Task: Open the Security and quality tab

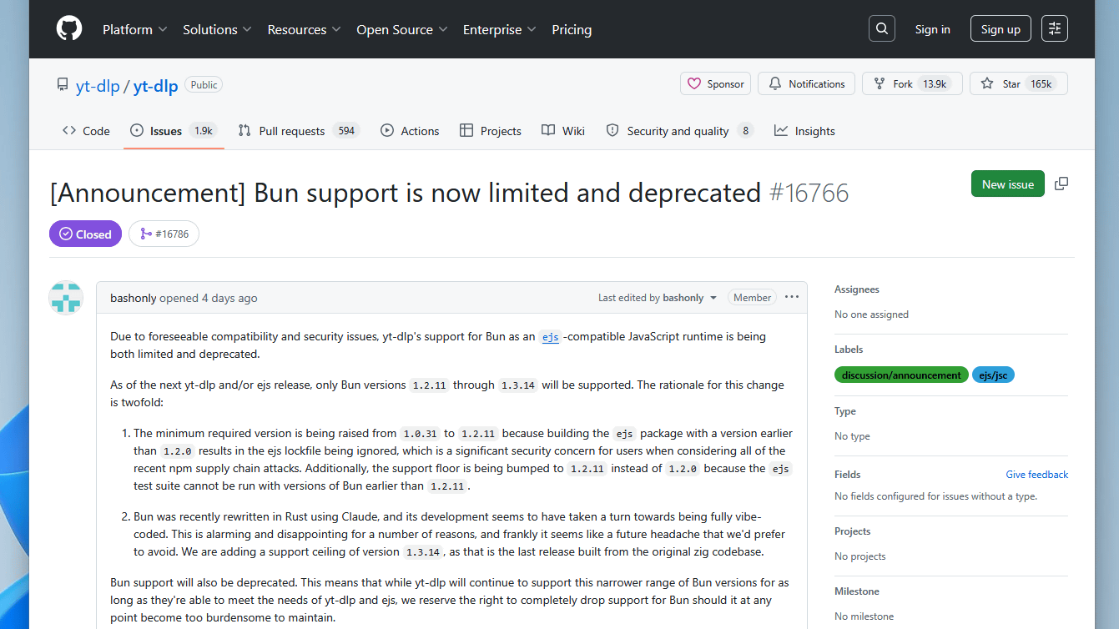Action: (x=679, y=131)
